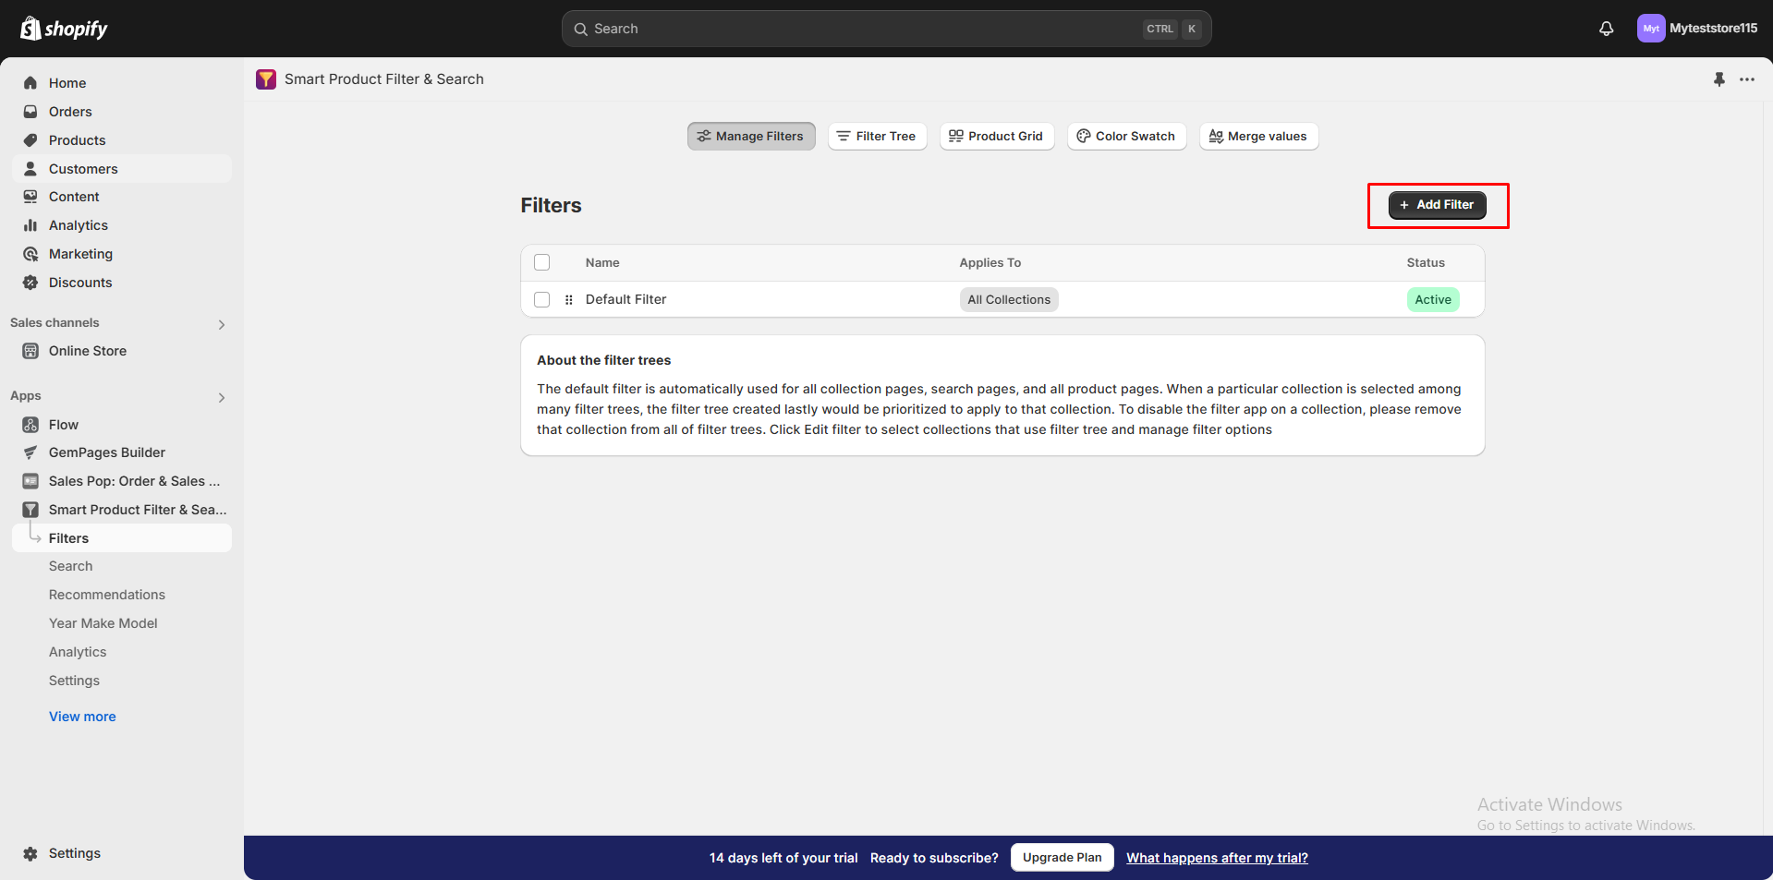Tick the Default Filter row checkbox

tap(542, 299)
